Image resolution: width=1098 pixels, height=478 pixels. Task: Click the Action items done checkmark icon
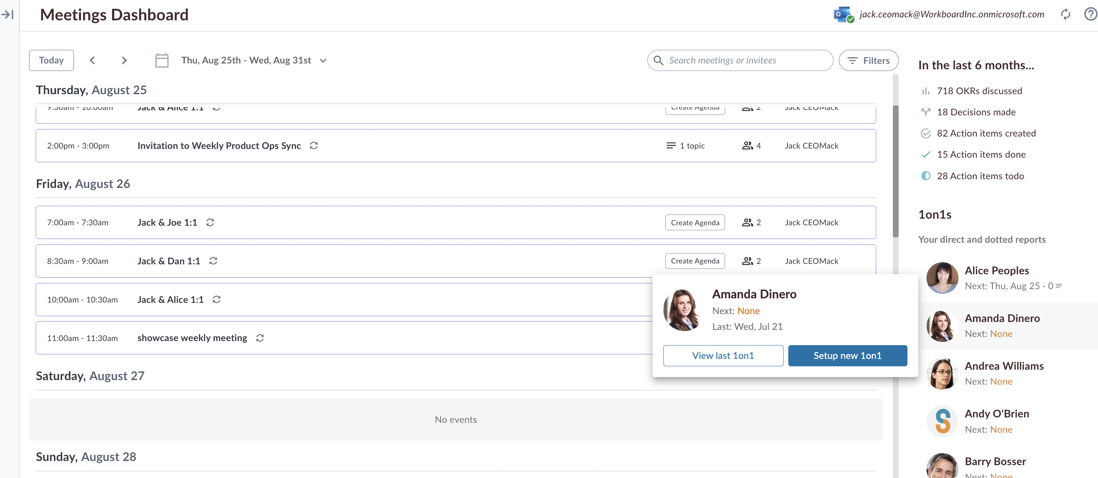click(925, 154)
